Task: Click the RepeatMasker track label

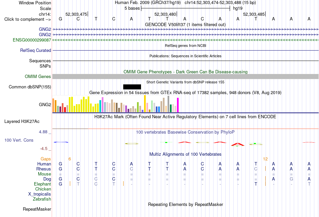Action: coord(37,209)
